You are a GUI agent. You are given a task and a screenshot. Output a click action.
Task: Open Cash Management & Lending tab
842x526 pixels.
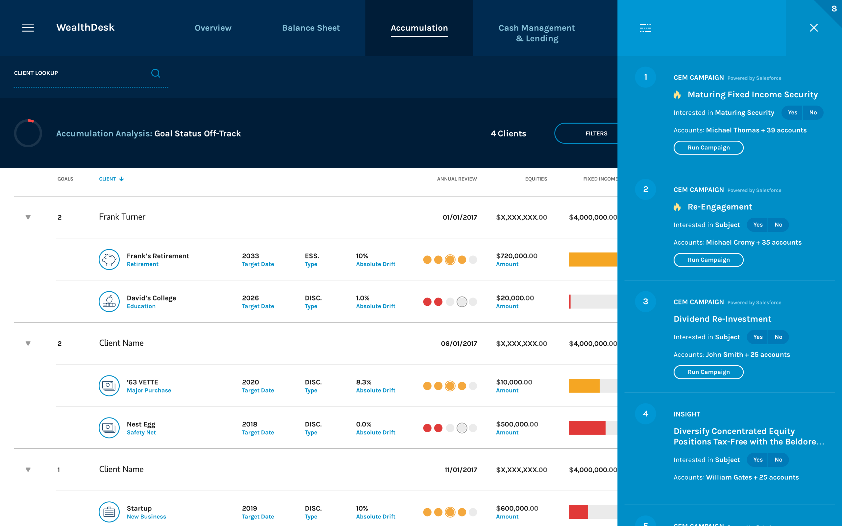point(536,33)
